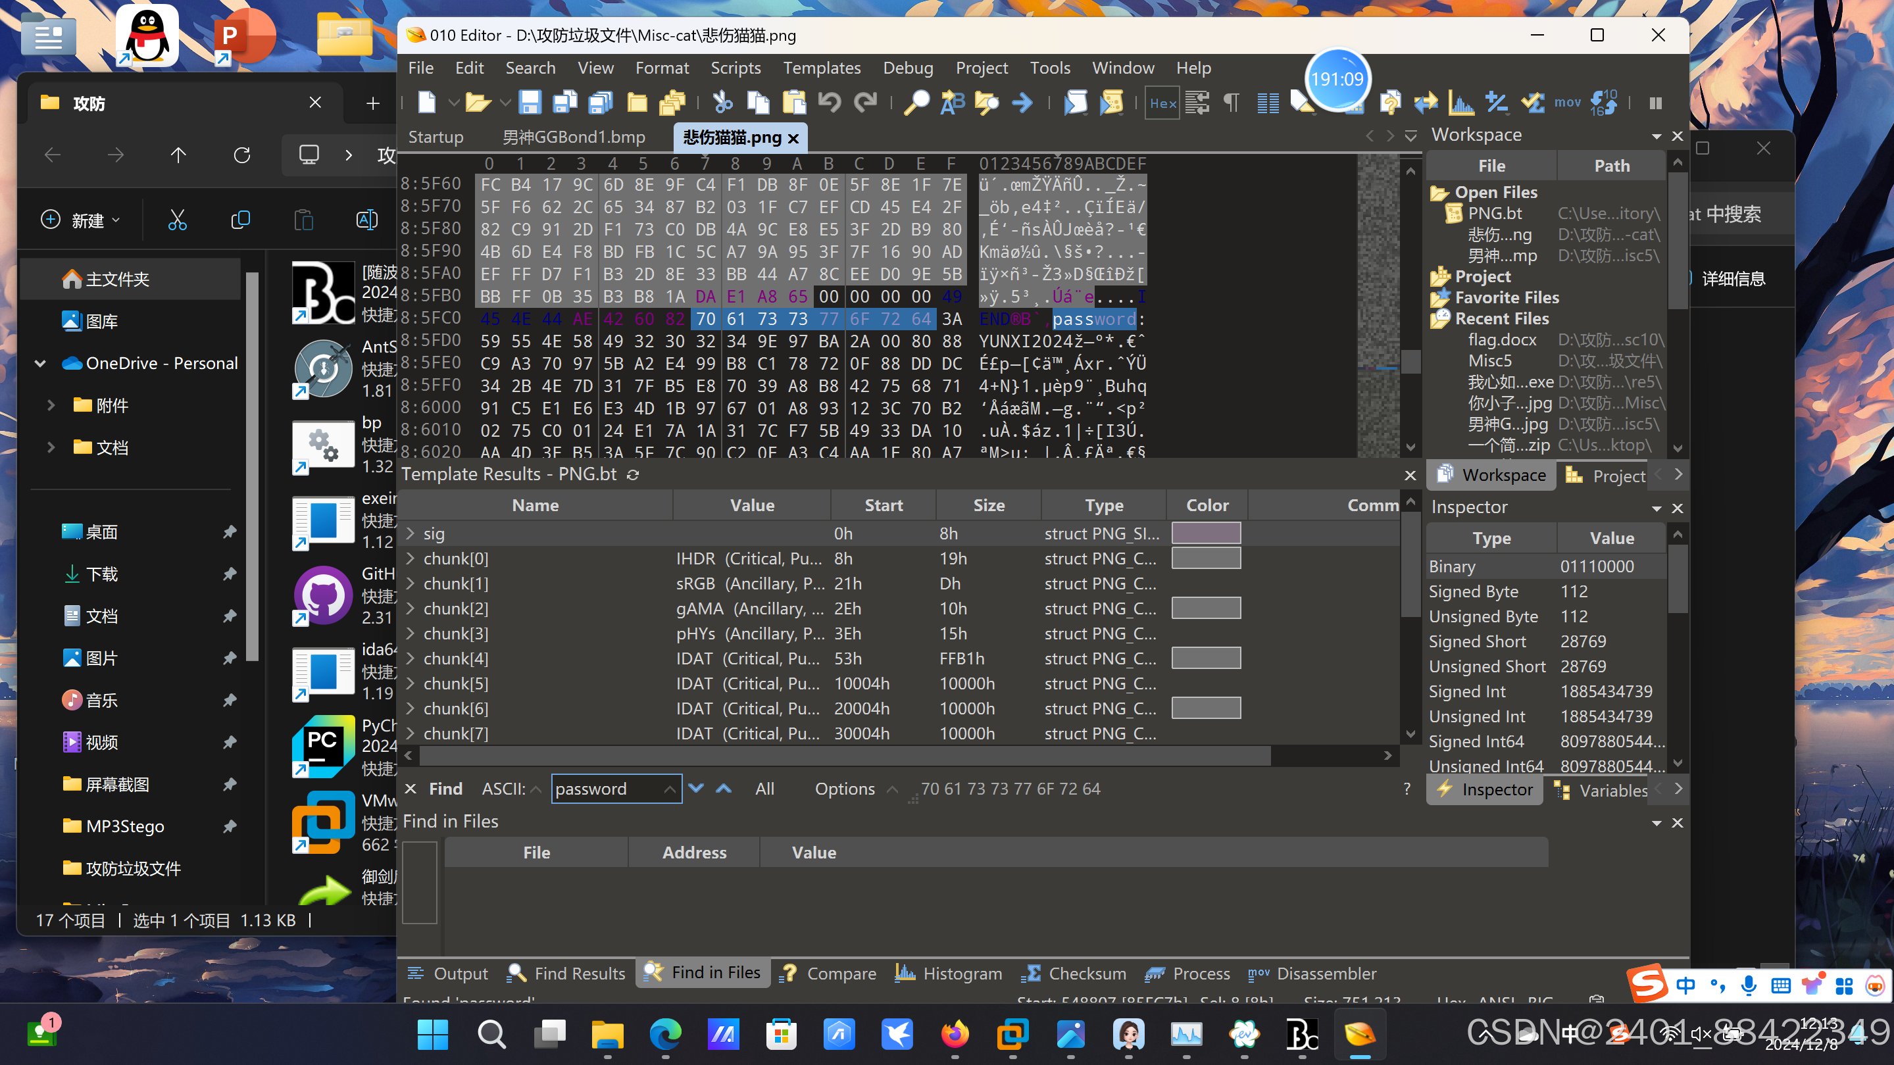Image resolution: width=1894 pixels, height=1065 pixels.
Task: Switch to the 男神GGBond1.bmp tab
Action: 574,137
